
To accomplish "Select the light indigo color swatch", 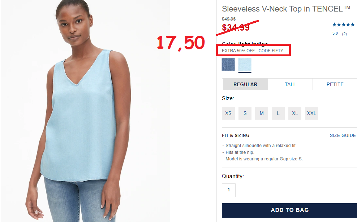I will point(245,64).
